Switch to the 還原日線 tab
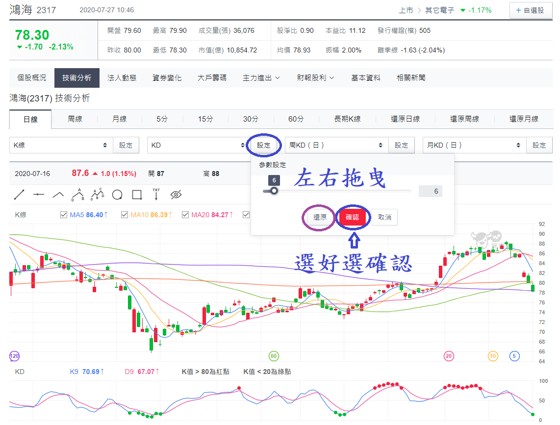 coord(406,119)
